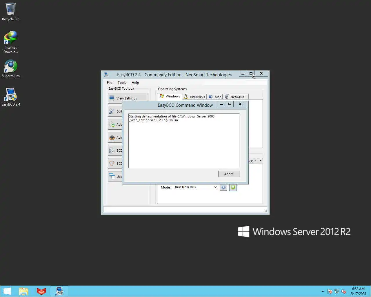The width and height of the screenshot is (371, 297).
Task: Click the muted speaker tray icon
Action: click(344, 291)
